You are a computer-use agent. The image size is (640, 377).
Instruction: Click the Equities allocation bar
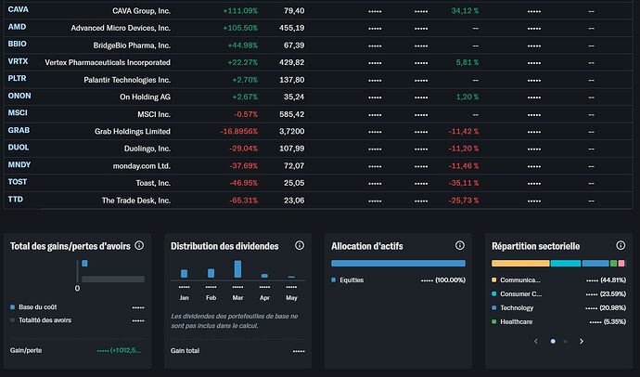(x=398, y=264)
